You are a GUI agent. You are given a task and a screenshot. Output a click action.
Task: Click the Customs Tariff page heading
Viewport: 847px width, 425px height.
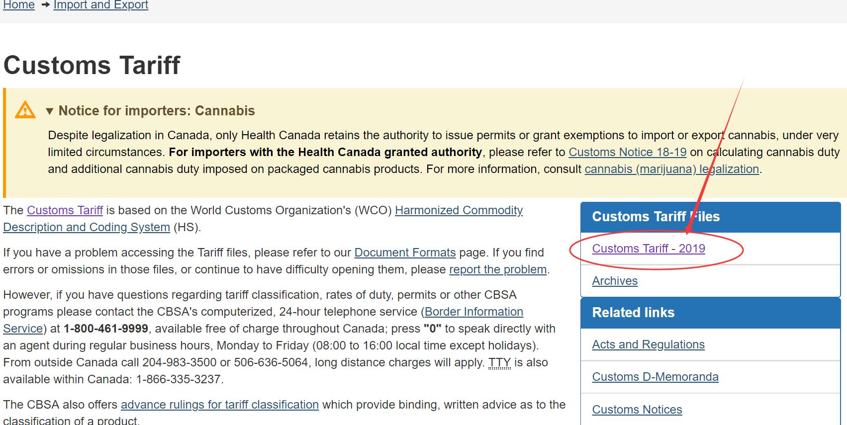[92, 65]
